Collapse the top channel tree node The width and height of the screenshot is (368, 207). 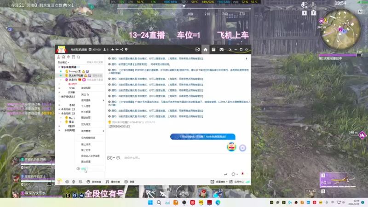pyautogui.click(x=59, y=67)
